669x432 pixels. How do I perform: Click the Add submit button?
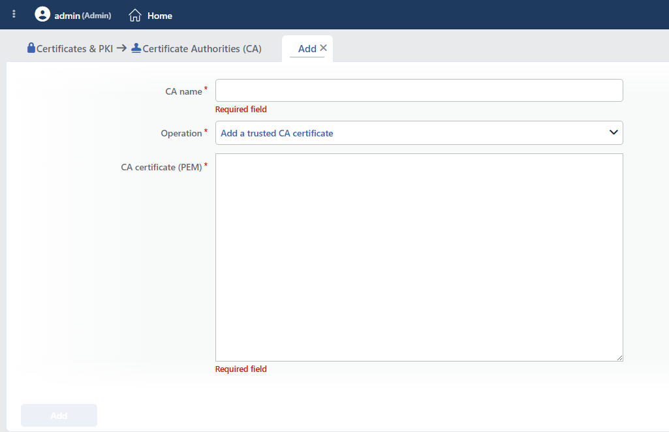(59, 416)
